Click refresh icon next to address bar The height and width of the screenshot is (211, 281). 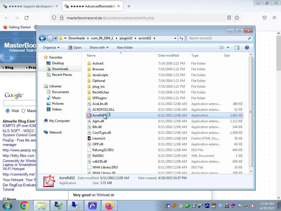(x=181, y=38)
